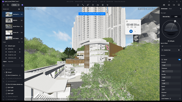The image size is (182, 102).
Task: Click the sun position handle on dial
Action: pos(175,21)
